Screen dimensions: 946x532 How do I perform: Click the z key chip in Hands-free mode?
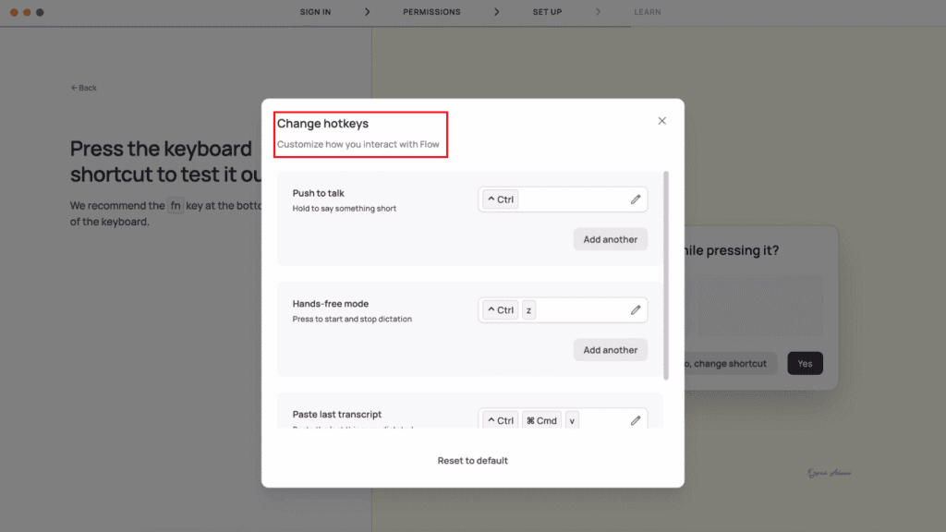click(528, 310)
